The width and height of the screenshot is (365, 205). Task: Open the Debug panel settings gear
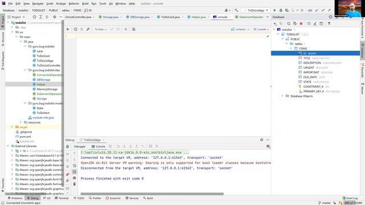[262, 140]
